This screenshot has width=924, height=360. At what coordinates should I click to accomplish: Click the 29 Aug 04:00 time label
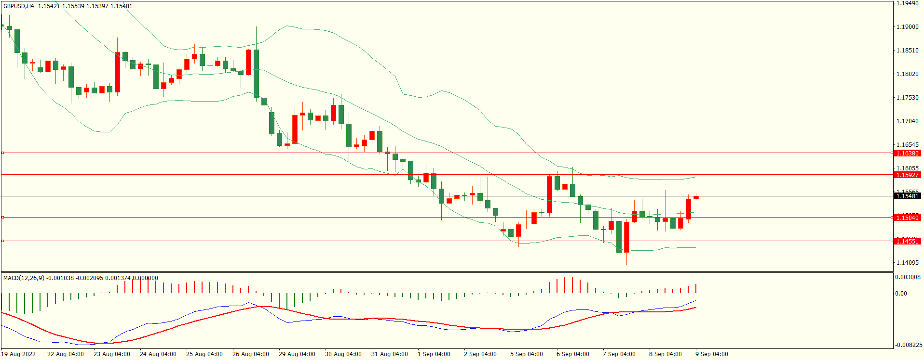click(x=297, y=354)
